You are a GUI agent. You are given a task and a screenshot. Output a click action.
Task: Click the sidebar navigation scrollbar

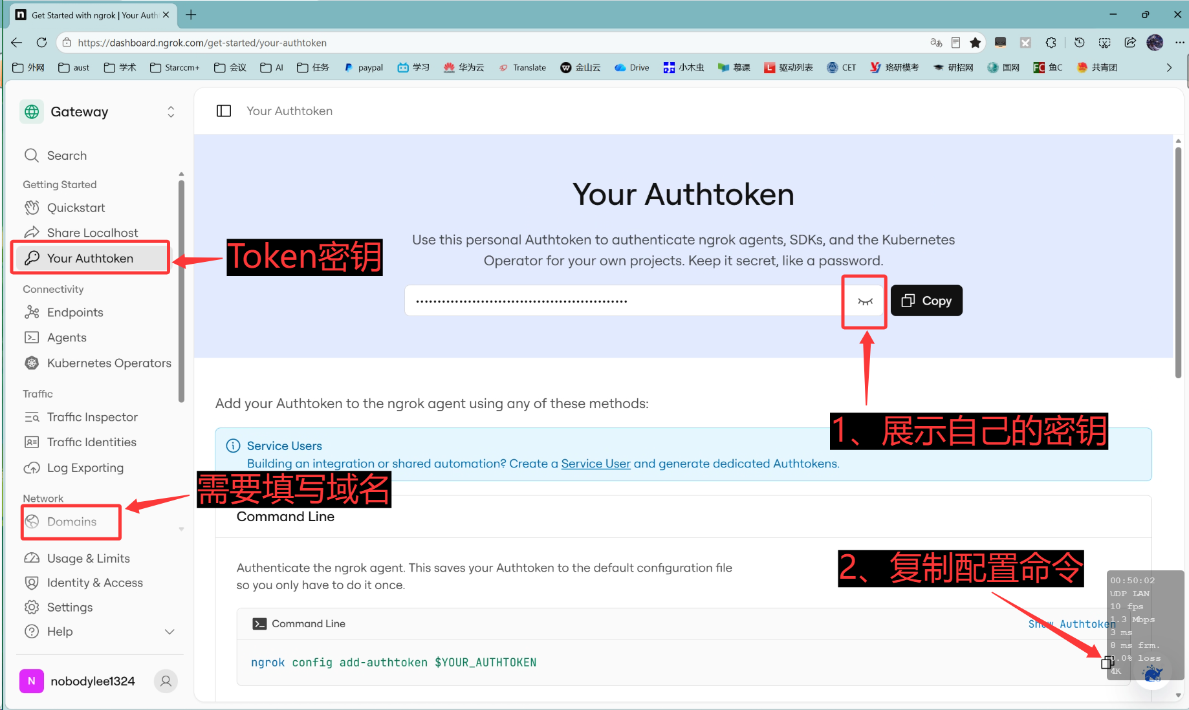click(x=181, y=291)
